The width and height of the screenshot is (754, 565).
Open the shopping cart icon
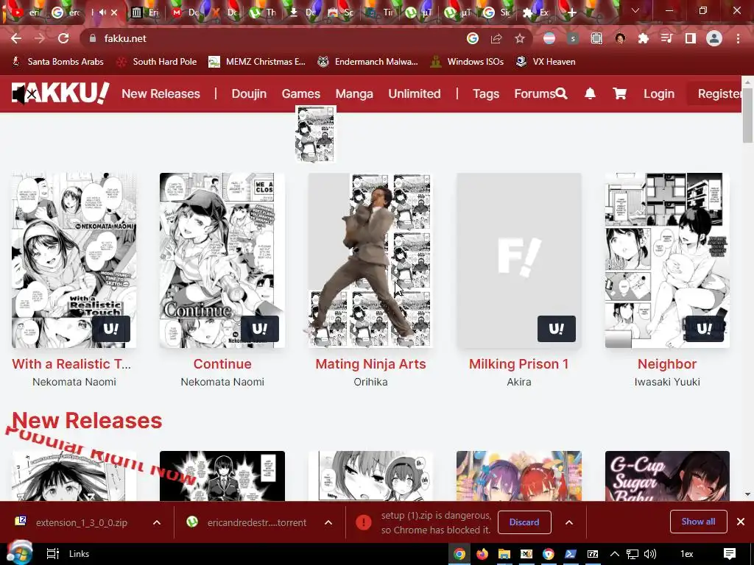point(620,93)
